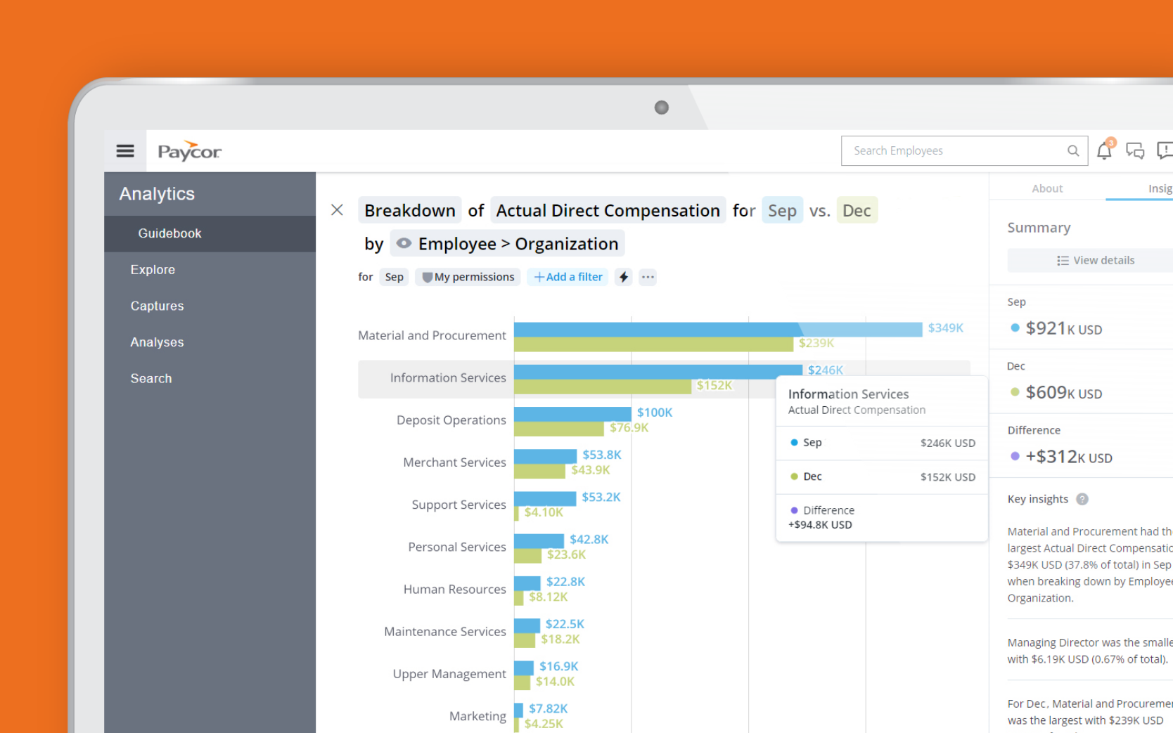The width and height of the screenshot is (1173, 733).
Task: Click the $349K bar value
Action: click(946, 328)
